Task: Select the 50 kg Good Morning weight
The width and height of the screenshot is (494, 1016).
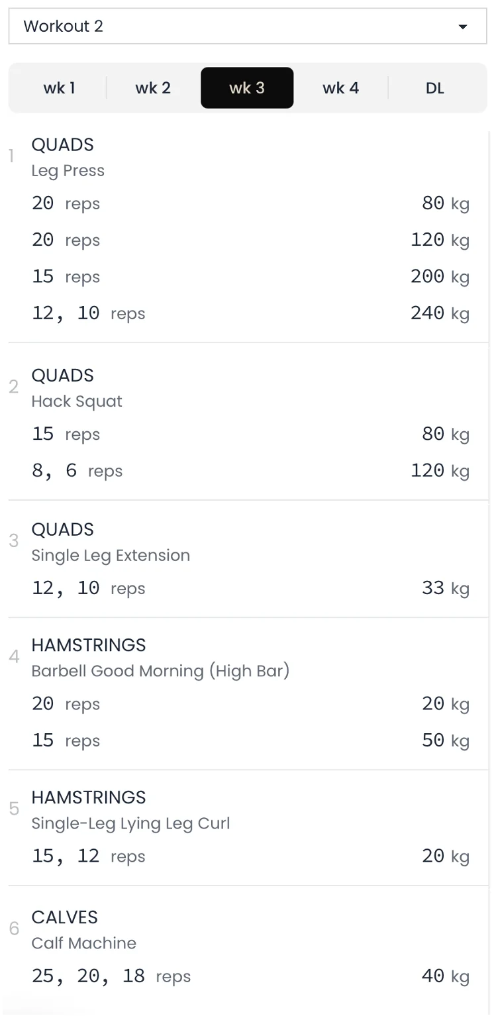Action: (x=445, y=740)
